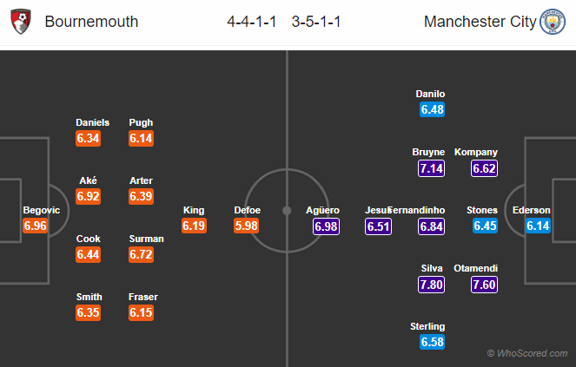Select Begovic's 6.96 rating badge
The height and width of the screenshot is (367, 576).
point(35,226)
